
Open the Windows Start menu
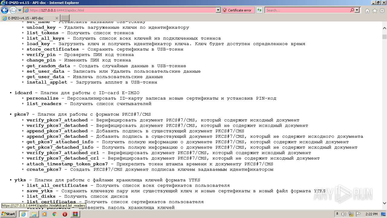8,214
